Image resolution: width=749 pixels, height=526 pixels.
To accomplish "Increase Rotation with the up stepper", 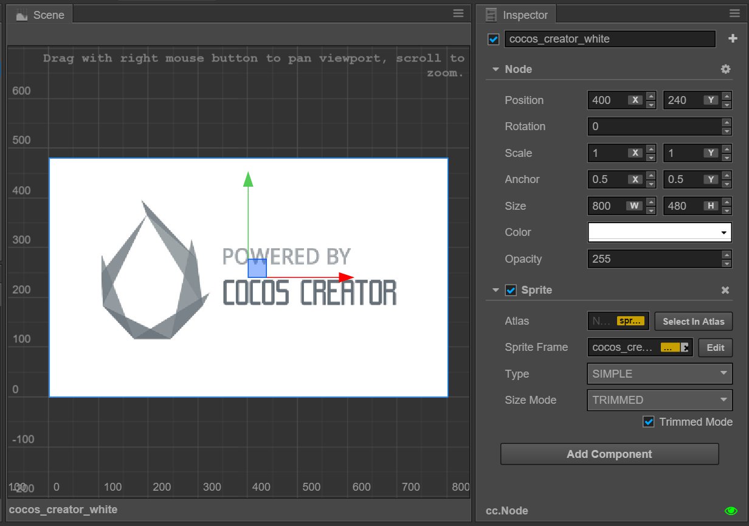I will (x=727, y=122).
